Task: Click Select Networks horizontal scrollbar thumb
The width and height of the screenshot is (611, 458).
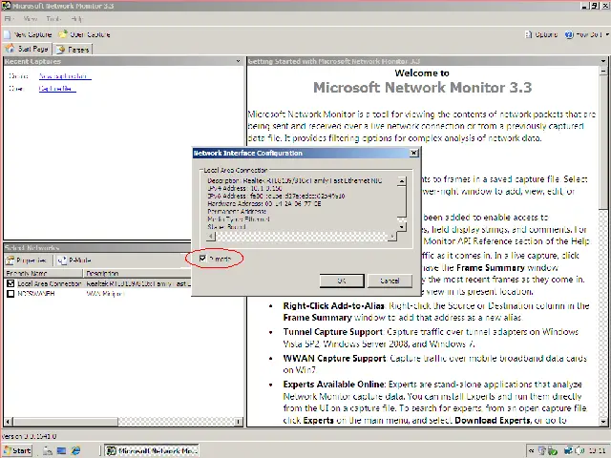Action: tap(65, 422)
